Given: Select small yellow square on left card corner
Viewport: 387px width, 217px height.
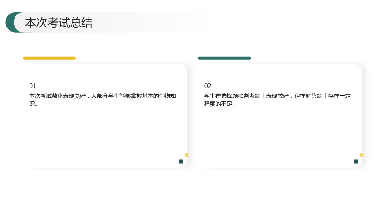Looking at the screenshot, I should pos(187,155).
